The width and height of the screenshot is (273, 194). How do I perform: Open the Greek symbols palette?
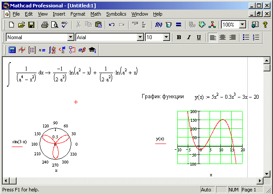(x=82, y=50)
